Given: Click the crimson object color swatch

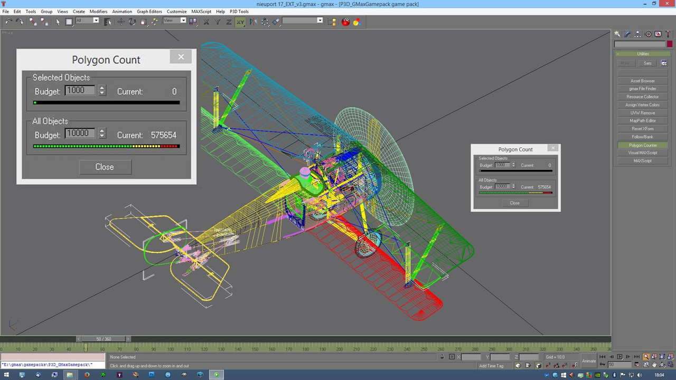Looking at the screenshot, I should tap(669, 44).
